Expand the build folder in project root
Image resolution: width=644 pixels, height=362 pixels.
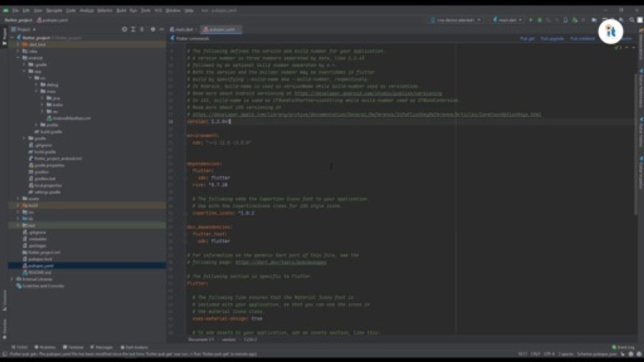tap(19, 205)
